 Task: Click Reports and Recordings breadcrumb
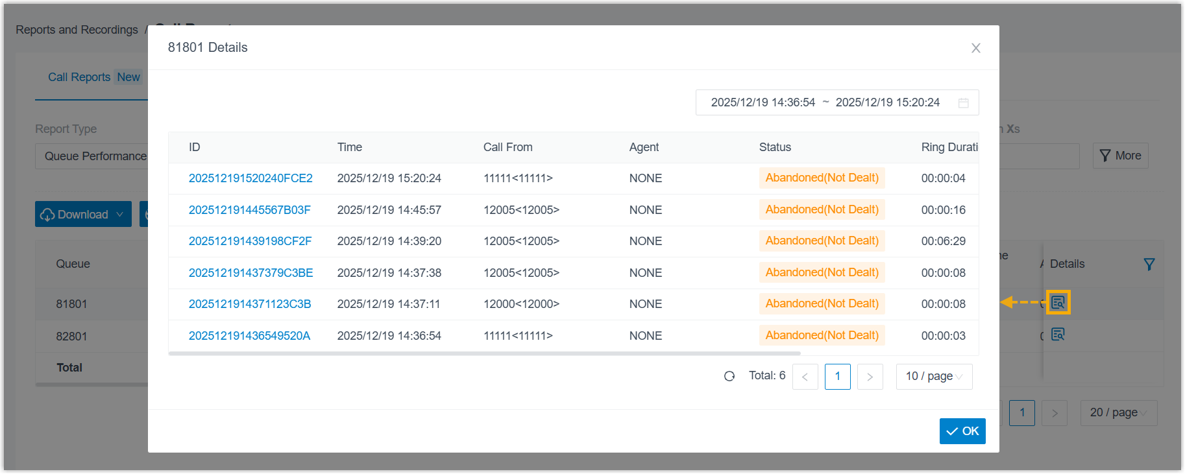[x=77, y=30]
